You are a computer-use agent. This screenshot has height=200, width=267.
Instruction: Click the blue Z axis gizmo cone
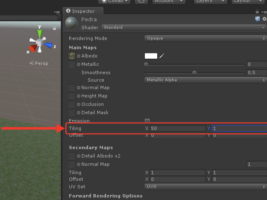48,45
